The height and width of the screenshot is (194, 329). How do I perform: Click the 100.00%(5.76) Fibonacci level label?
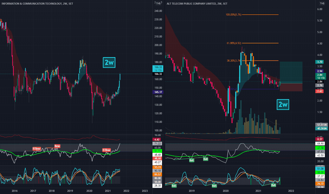pyautogui.click(x=233, y=15)
